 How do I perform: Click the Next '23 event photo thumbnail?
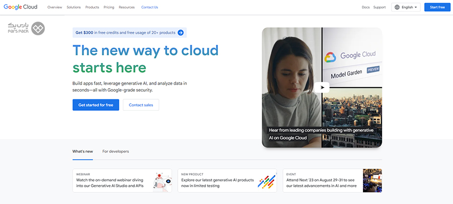pyautogui.click(x=372, y=181)
